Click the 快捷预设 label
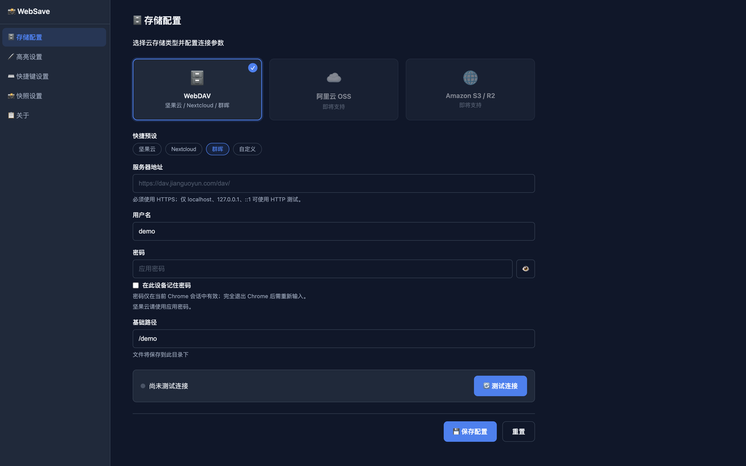This screenshot has width=746, height=466. tap(145, 136)
